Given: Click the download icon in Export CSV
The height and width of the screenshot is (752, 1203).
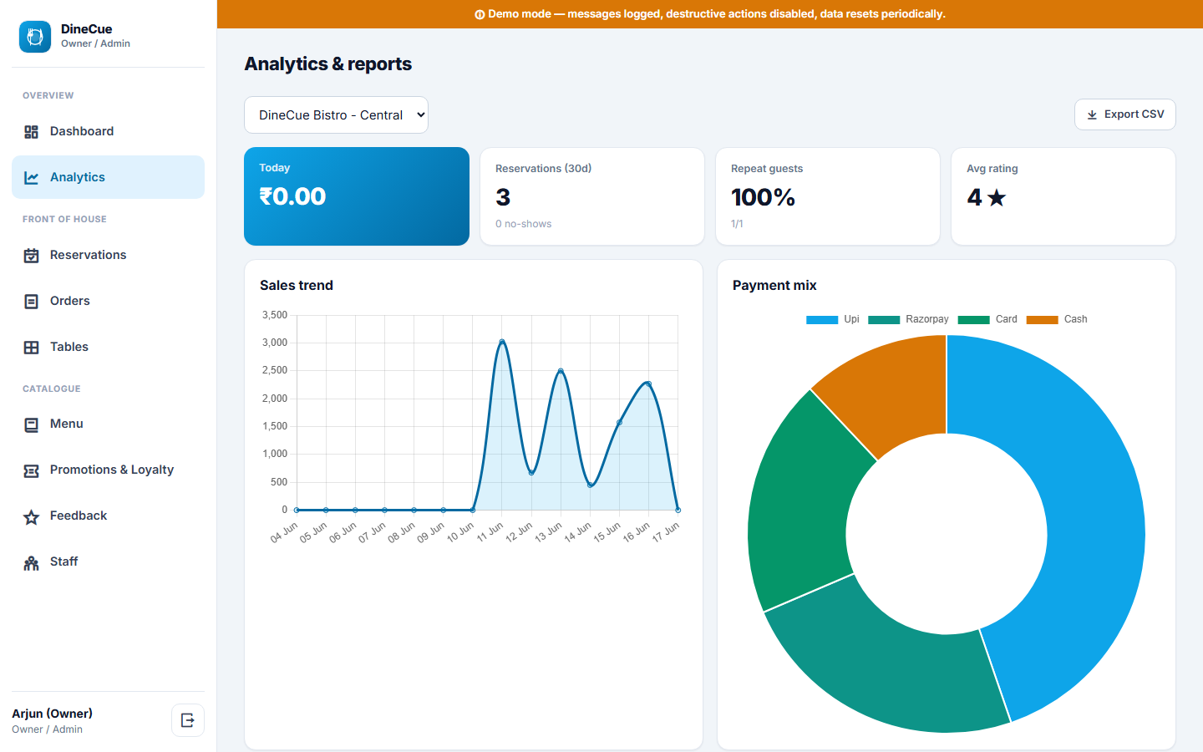Looking at the screenshot, I should pos(1092,114).
